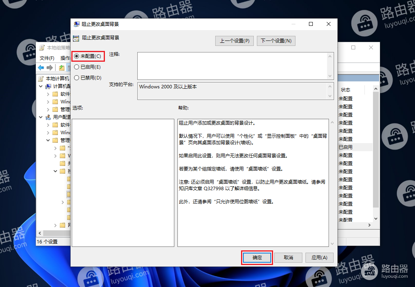Go back in Group Policy Editor toolbar
The height and width of the screenshot is (287, 415).
point(41,68)
